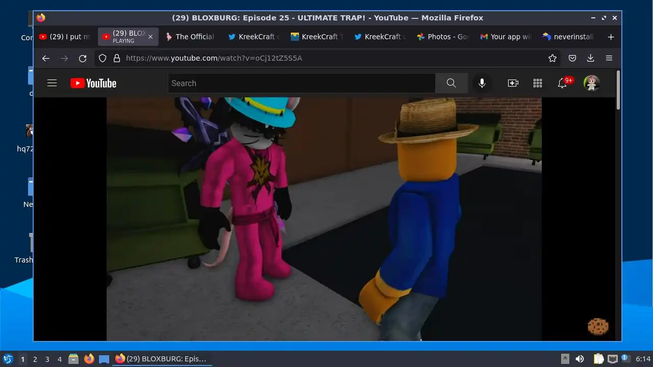653x367 pixels.
Task: Open the yellow-icon 'KreekCraft T' tab
Action: coord(316,37)
